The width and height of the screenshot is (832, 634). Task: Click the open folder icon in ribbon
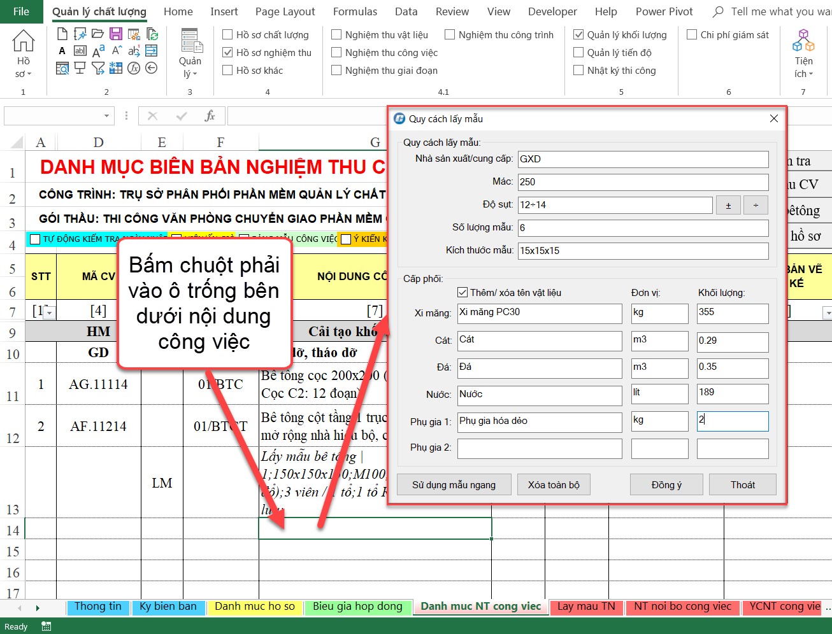tap(98, 34)
